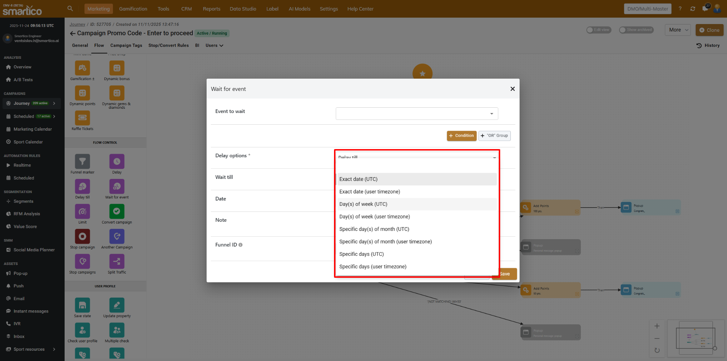Close the Wait for event dialog

tap(512, 89)
